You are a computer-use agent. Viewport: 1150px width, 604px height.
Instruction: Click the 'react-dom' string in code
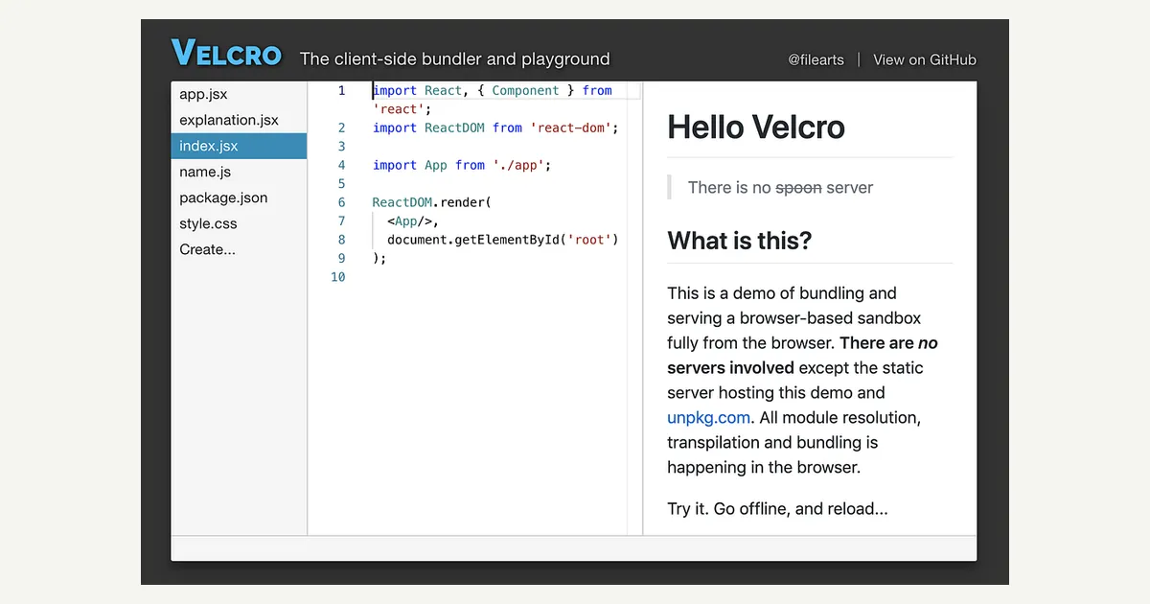pyautogui.click(x=571, y=128)
